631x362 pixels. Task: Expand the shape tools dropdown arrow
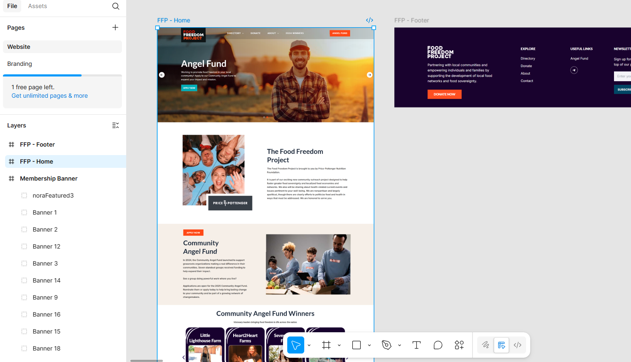tap(369, 345)
